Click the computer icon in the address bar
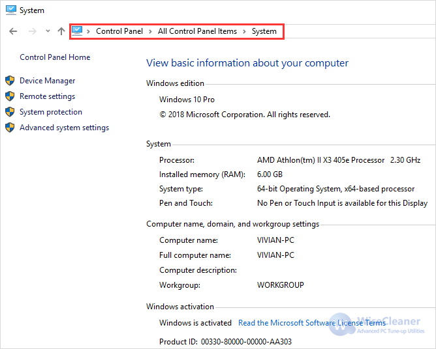The width and height of the screenshot is (436, 349). point(77,31)
